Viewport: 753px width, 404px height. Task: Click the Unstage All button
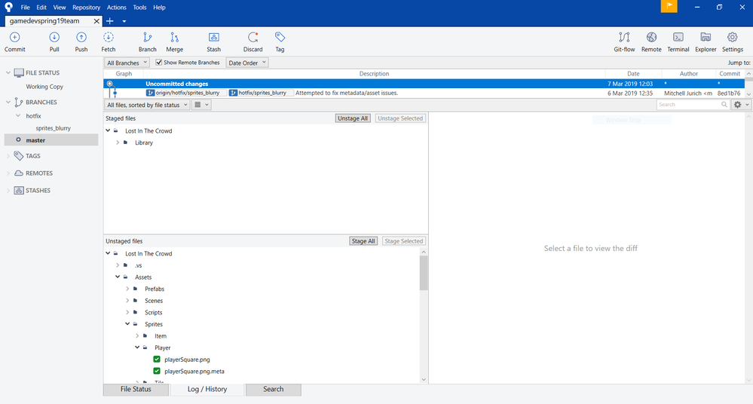click(353, 118)
